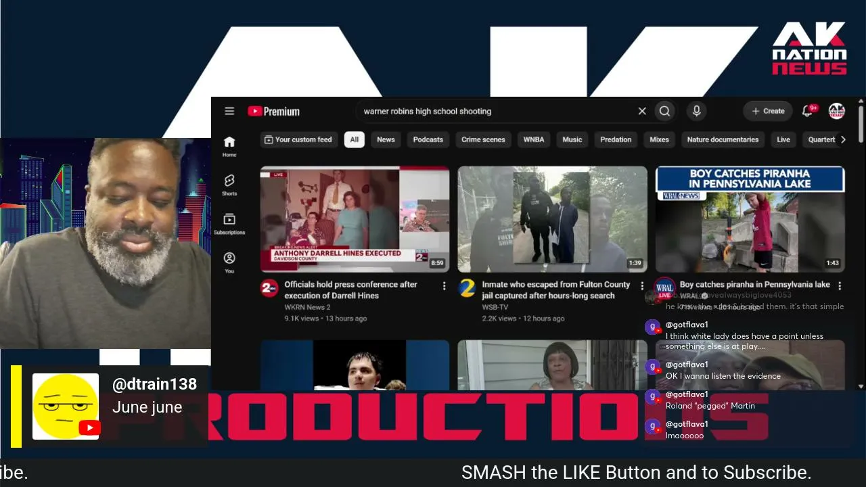
Task: Click in the search box text field
Action: [x=495, y=111]
